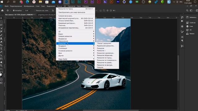Screen dimensions: 198x111
Task: Expand the Шум submenu
Action: coord(75,53)
